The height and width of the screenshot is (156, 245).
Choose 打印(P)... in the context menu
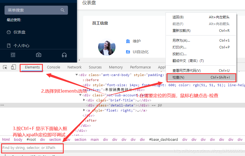(x=201, y=47)
